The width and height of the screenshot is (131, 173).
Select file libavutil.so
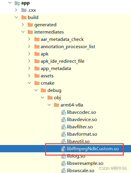click(x=78, y=141)
